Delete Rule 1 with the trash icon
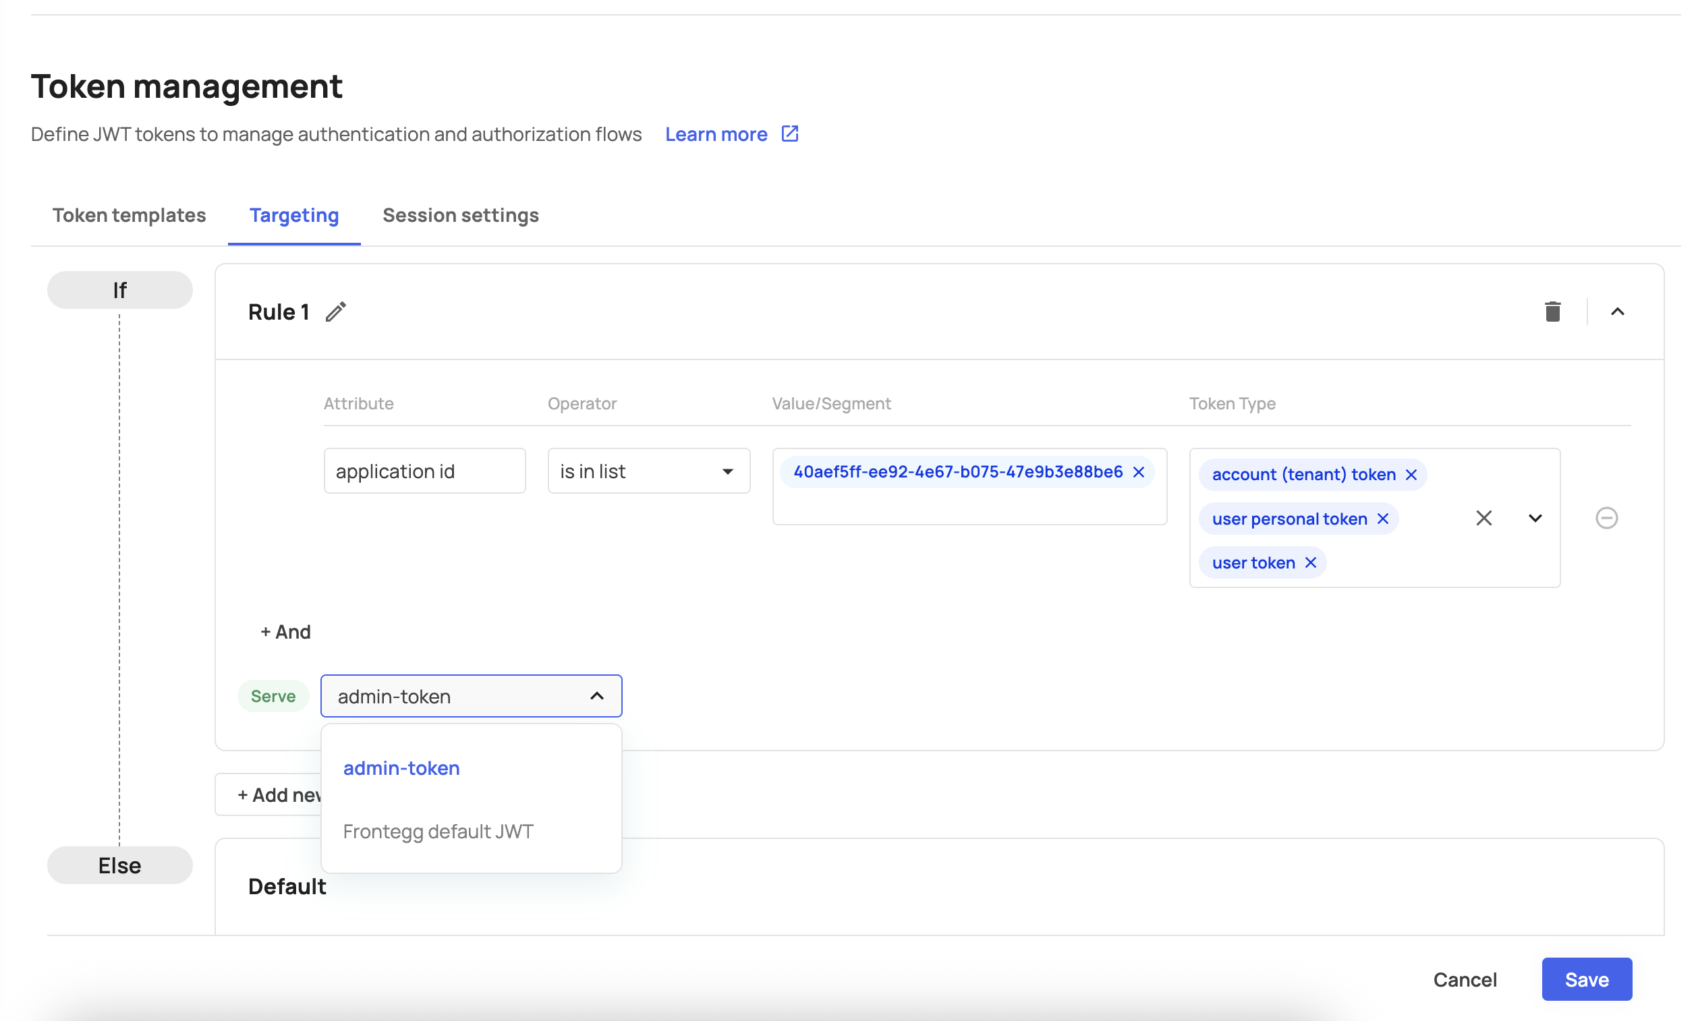The image size is (1696, 1021). click(x=1551, y=312)
